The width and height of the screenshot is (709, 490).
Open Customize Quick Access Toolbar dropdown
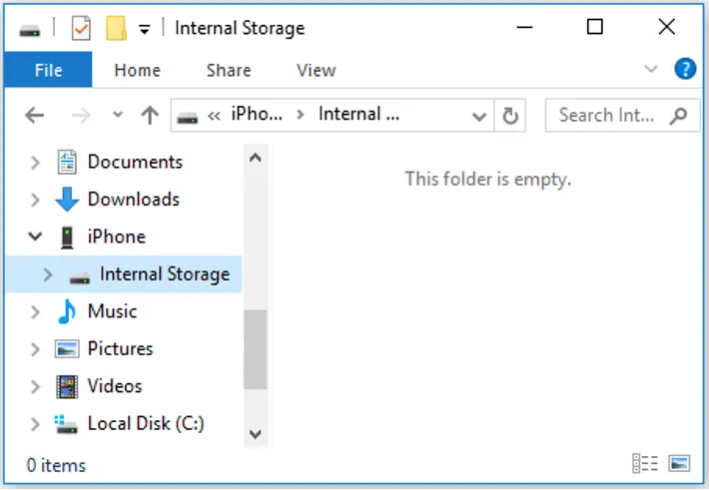point(144,30)
